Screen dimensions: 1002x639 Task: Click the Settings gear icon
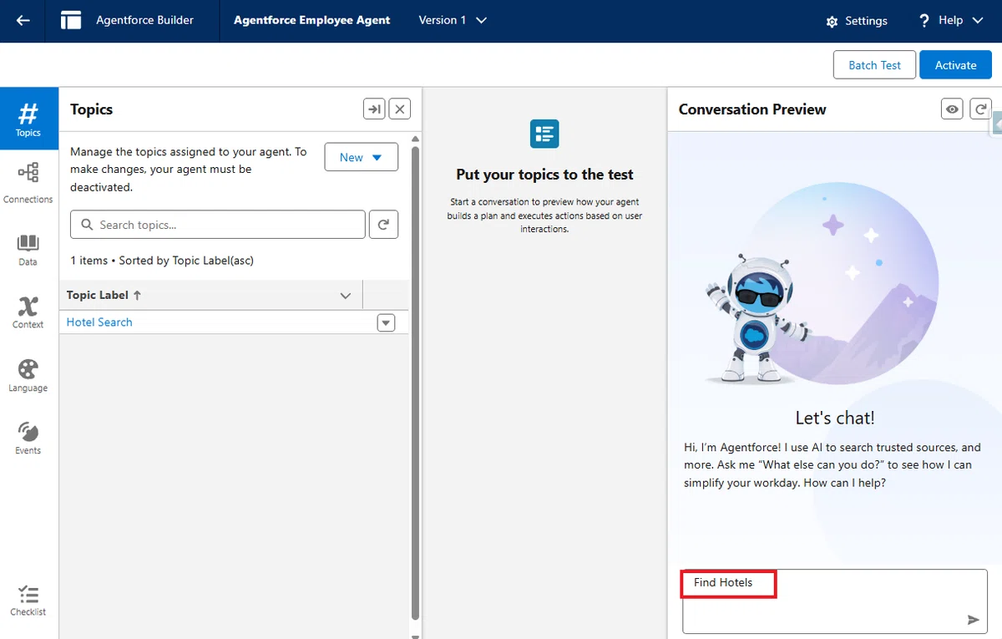click(x=832, y=22)
